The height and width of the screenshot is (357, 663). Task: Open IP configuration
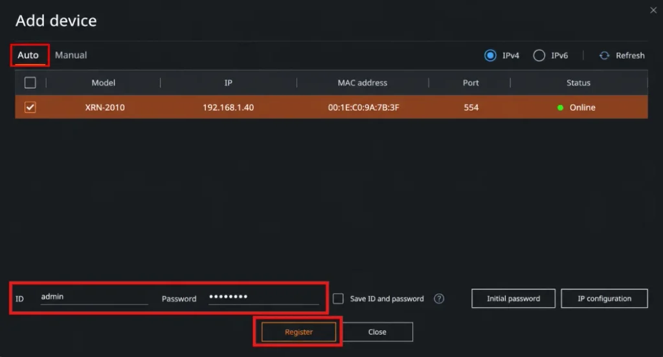604,299
